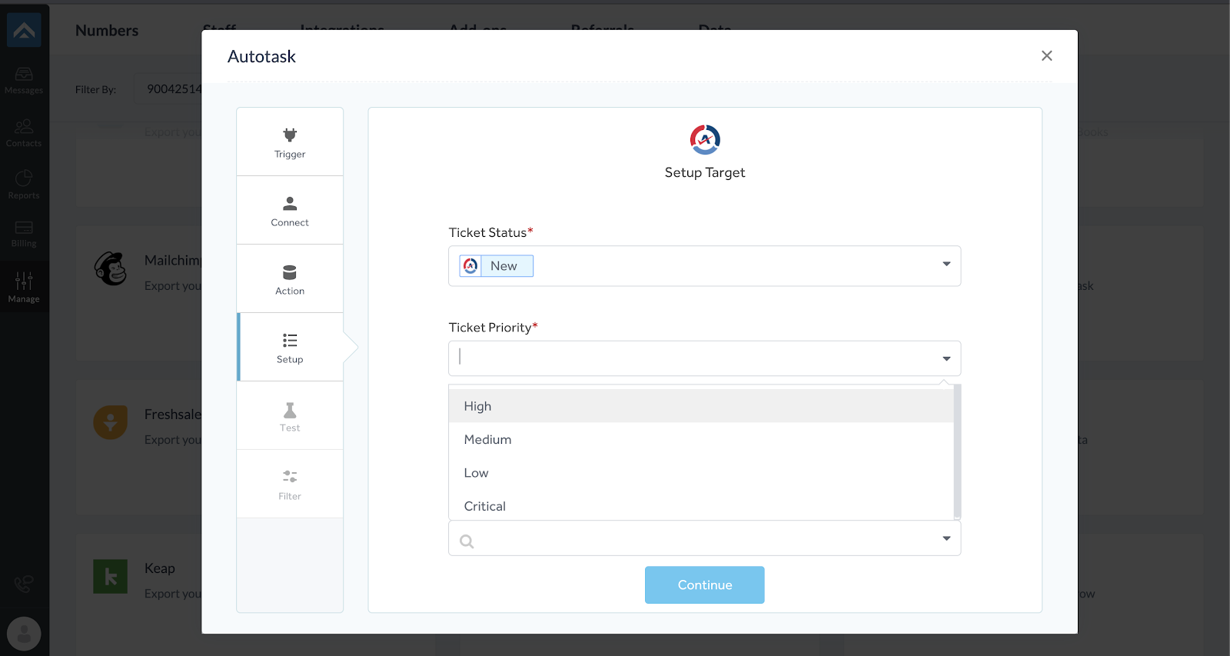This screenshot has width=1230, height=656.
Task: Click the Freshsales integration icon in background page
Action: [111, 422]
